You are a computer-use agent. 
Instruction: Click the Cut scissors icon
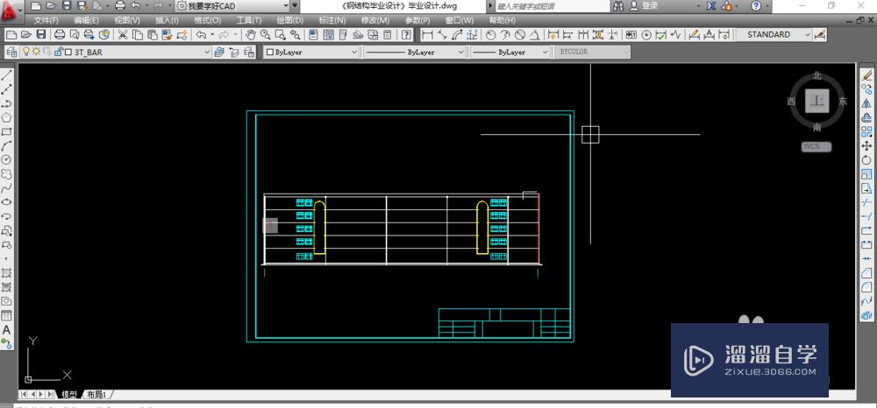click(x=123, y=35)
